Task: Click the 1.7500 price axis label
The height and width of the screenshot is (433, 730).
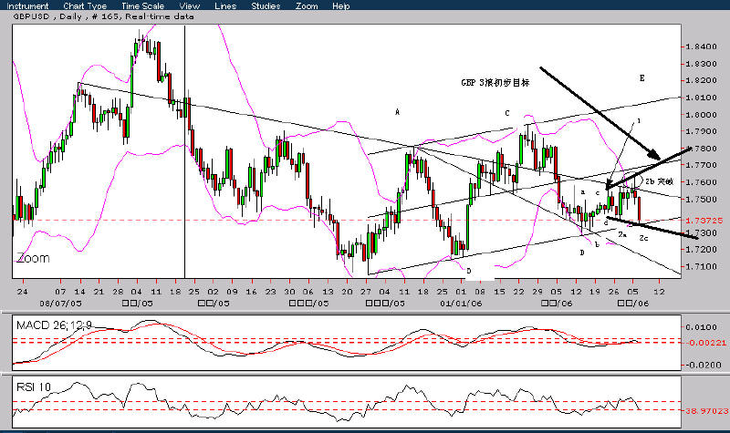Action: [x=701, y=199]
